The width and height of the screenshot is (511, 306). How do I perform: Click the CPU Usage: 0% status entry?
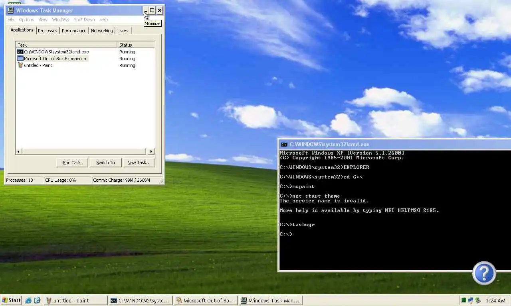pos(68,180)
